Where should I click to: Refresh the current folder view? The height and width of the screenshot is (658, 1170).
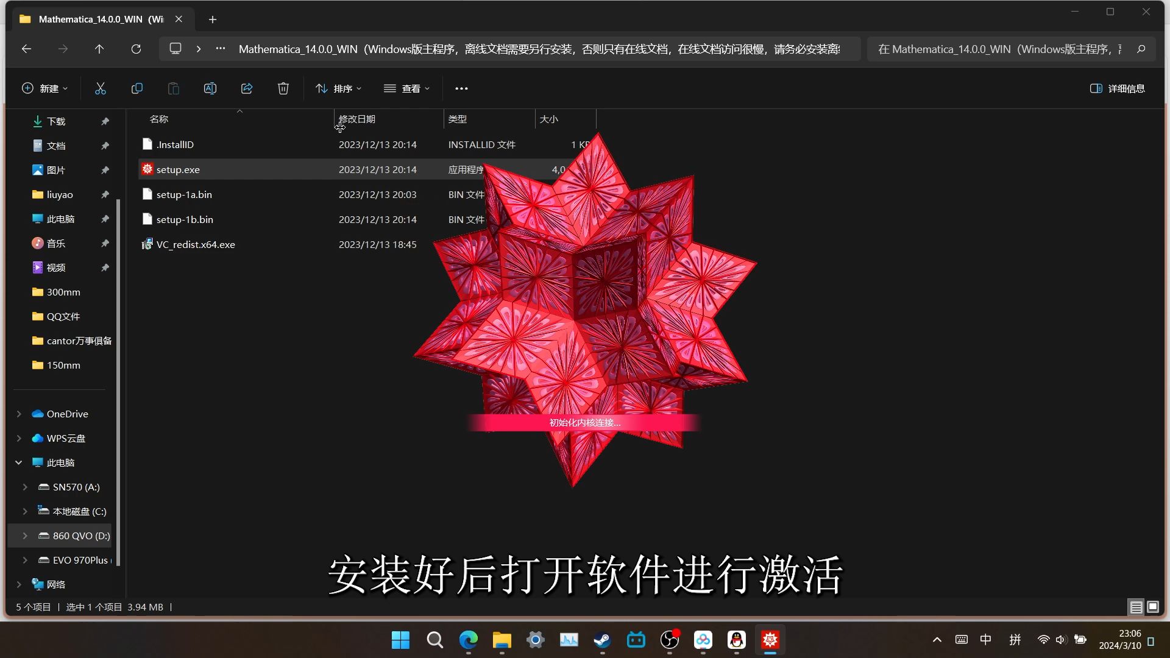tap(136, 49)
